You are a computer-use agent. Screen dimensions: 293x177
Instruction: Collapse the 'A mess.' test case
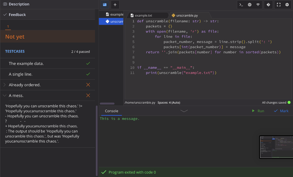tap(5, 96)
